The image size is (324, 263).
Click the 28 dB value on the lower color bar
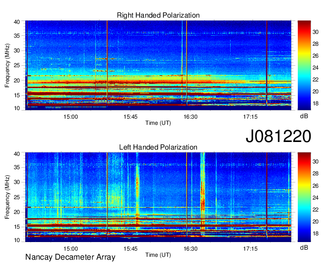click(x=315, y=173)
